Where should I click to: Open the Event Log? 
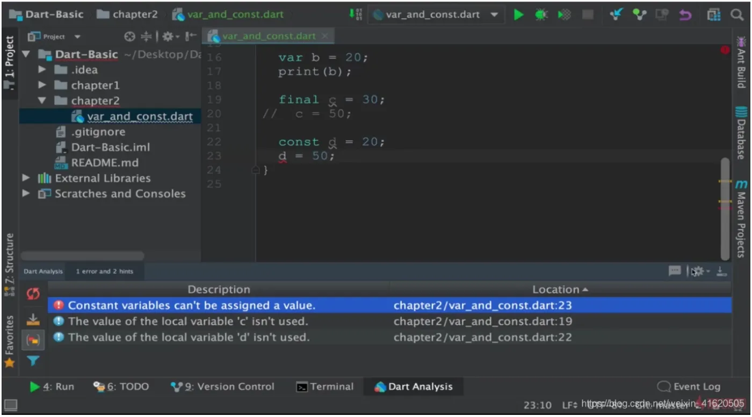[x=689, y=386]
